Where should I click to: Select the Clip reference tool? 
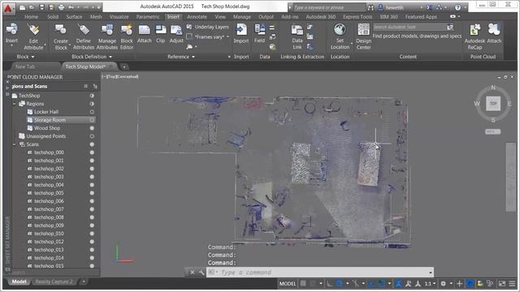[161, 33]
